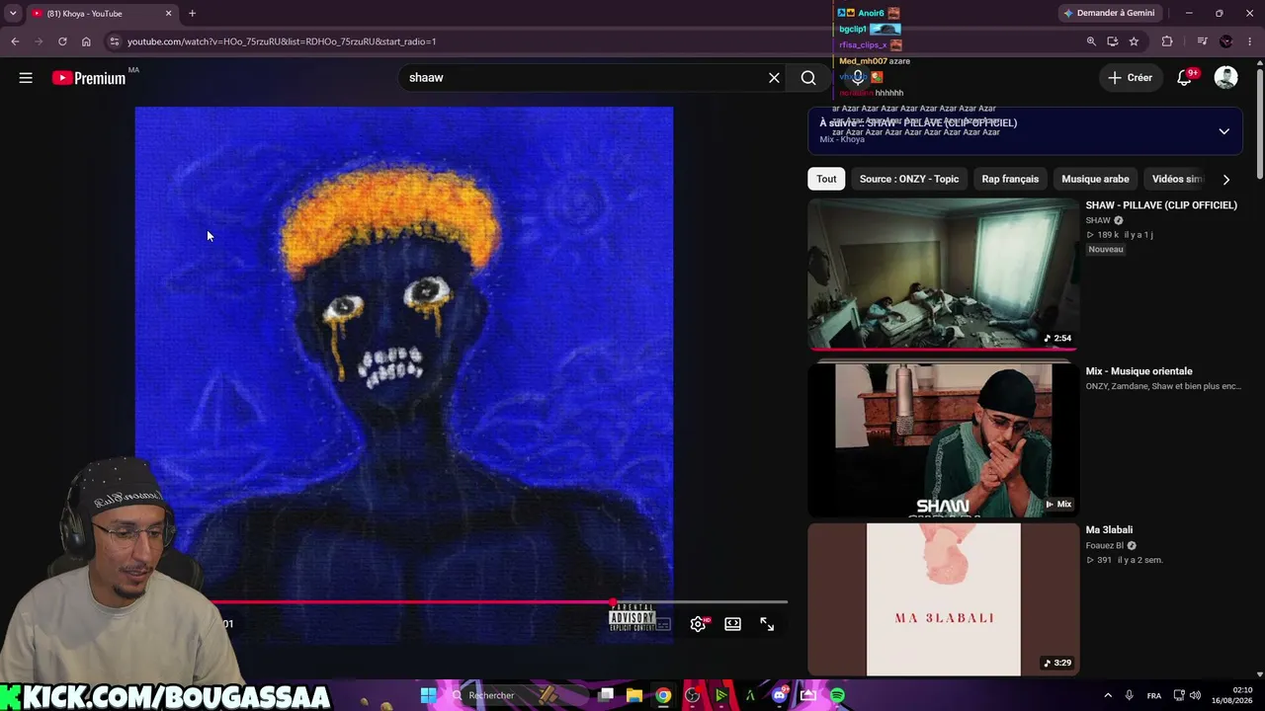
Task: Open YouTube notifications bell
Action: [1184, 78]
